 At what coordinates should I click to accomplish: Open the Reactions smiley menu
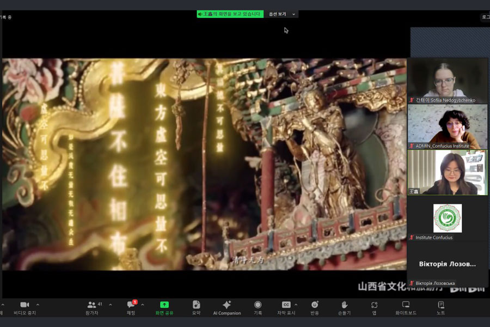(x=315, y=305)
